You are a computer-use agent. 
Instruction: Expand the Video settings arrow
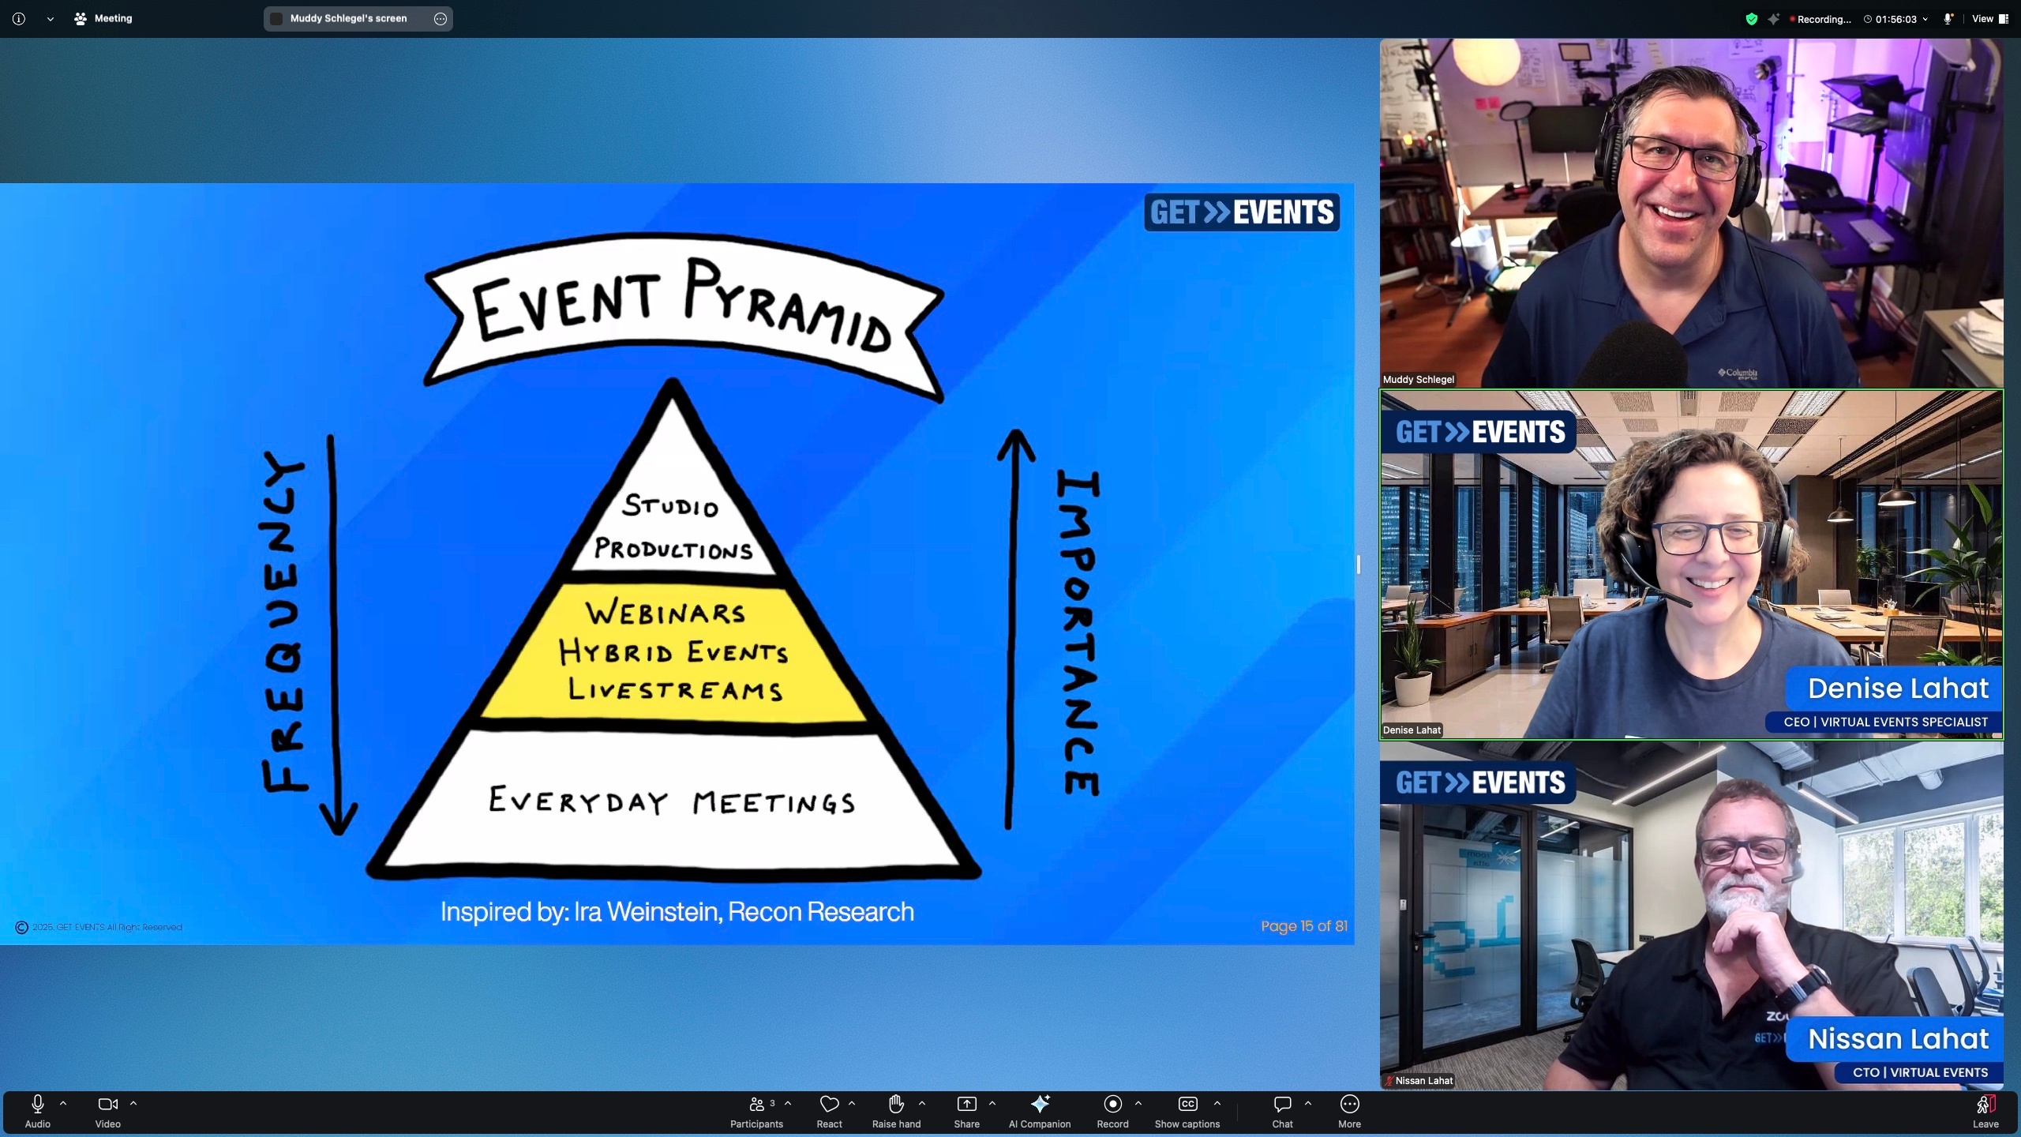point(133,1103)
